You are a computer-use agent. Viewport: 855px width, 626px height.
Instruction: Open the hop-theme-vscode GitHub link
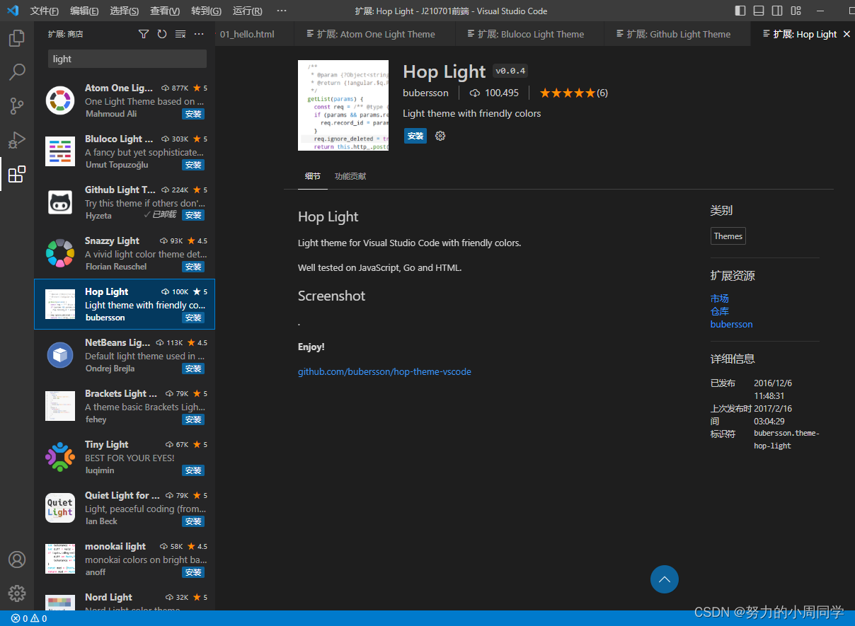(384, 371)
